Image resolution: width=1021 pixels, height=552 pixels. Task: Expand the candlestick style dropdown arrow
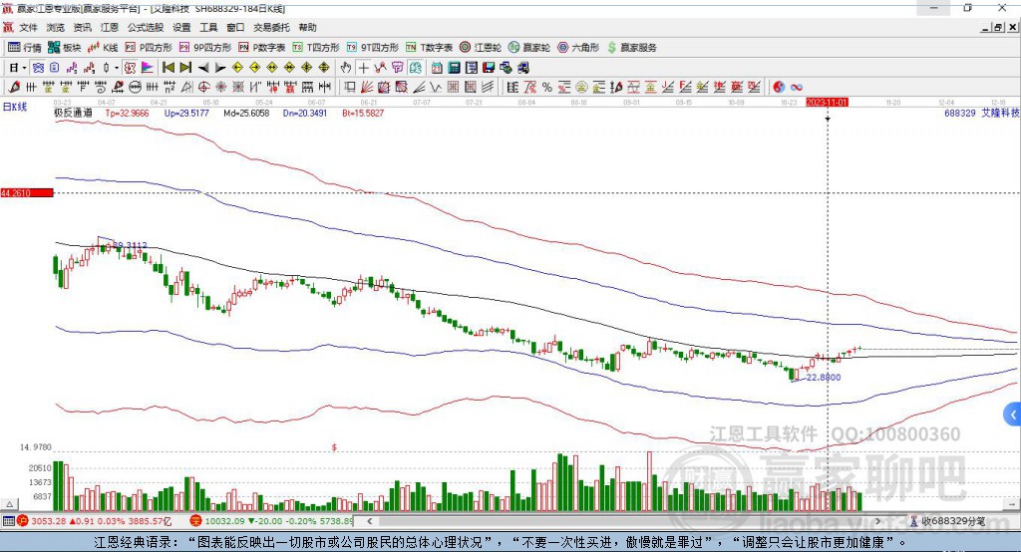click(x=117, y=68)
